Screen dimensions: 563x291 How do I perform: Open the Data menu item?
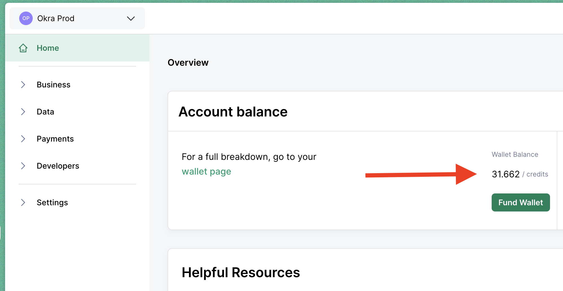coord(45,112)
